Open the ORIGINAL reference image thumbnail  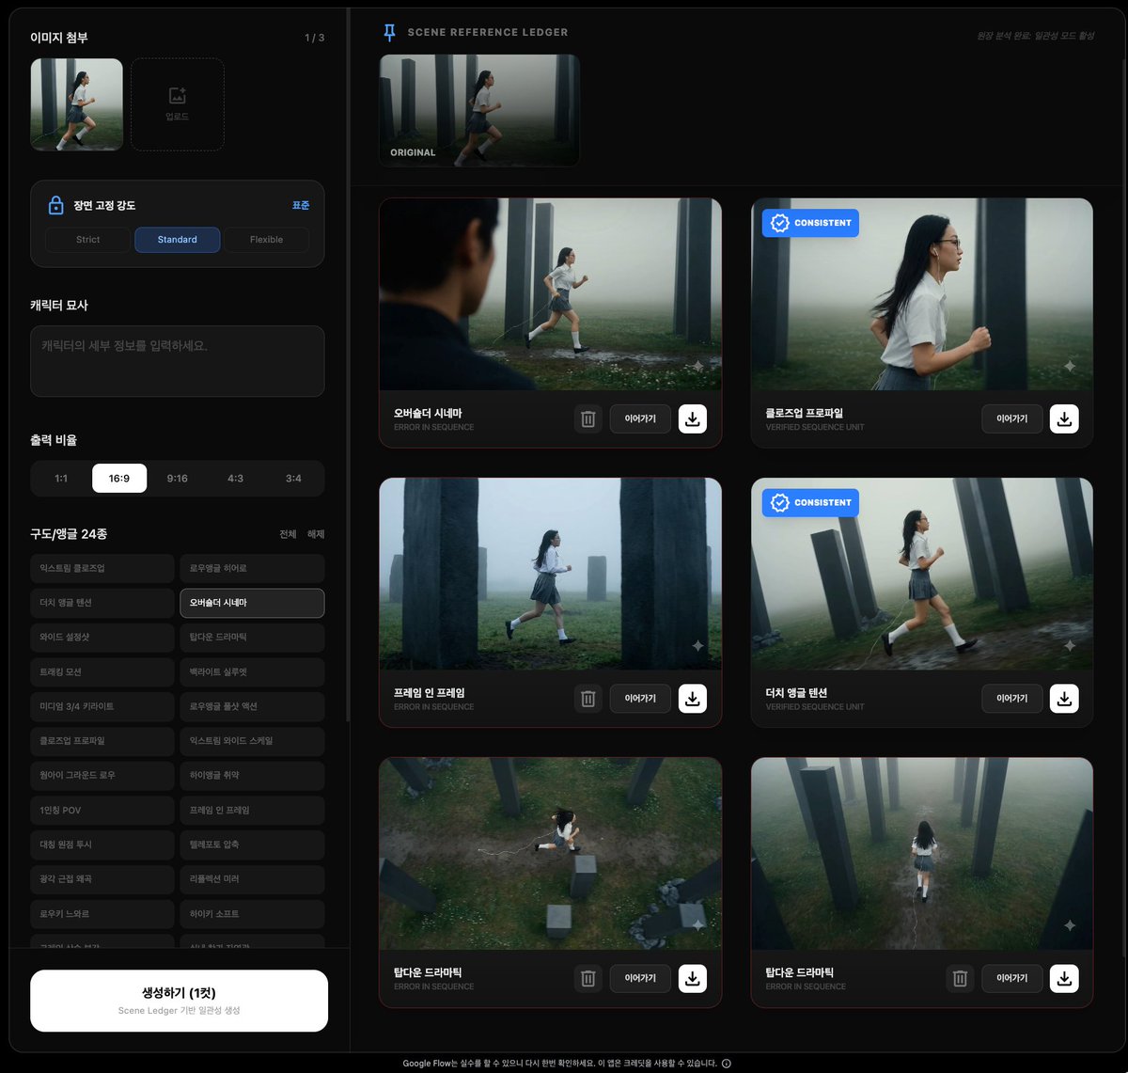[479, 110]
